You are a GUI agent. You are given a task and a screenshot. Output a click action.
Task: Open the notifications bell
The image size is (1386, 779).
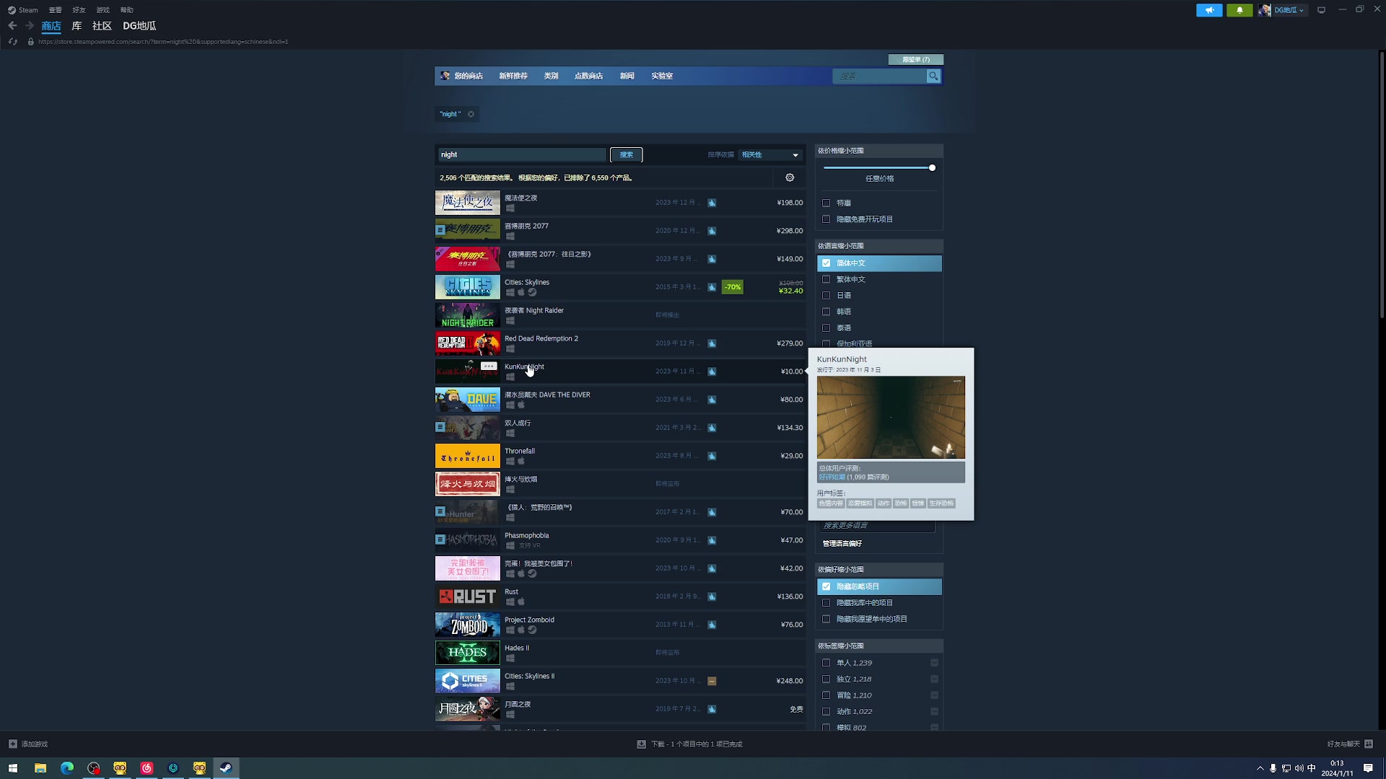(1239, 10)
